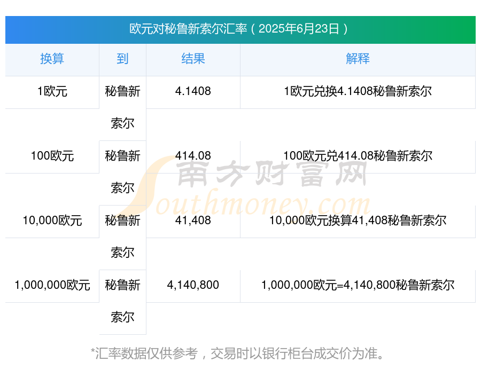Click the result value 41,408
The height and width of the screenshot is (370, 481).
pyautogui.click(x=193, y=221)
